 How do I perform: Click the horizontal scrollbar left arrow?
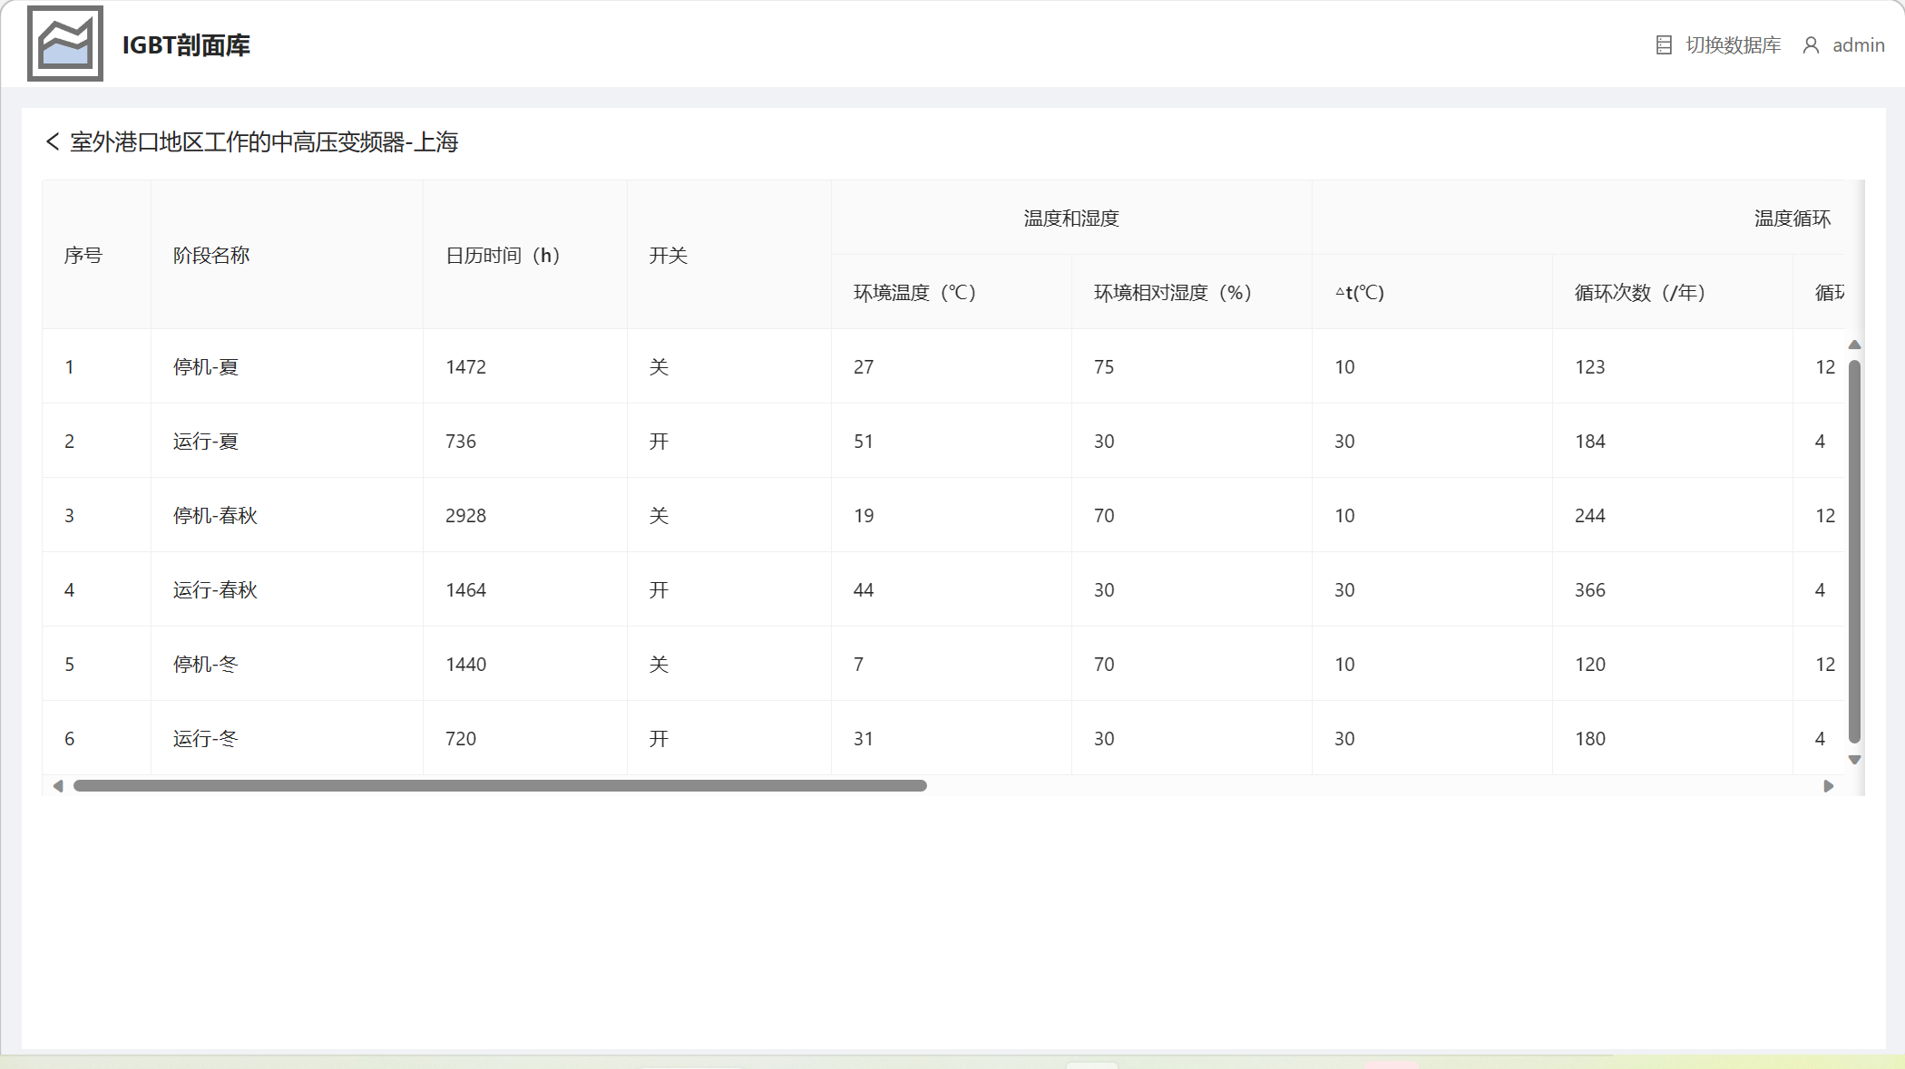click(58, 786)
